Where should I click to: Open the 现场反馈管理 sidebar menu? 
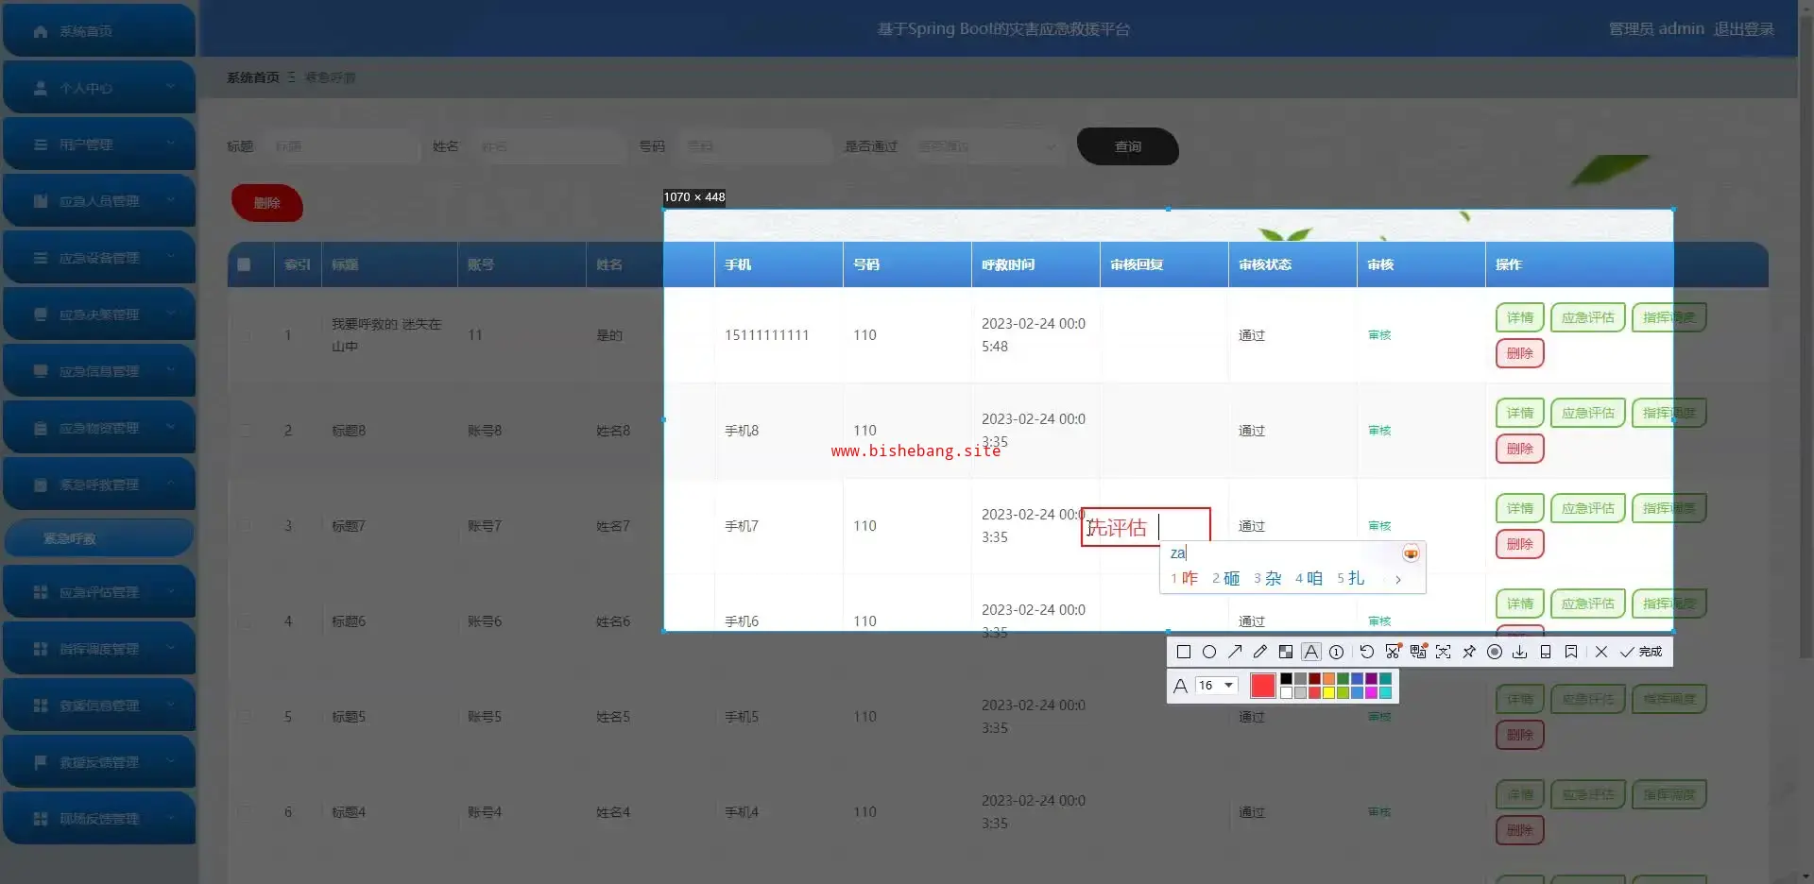coord(99,819)
